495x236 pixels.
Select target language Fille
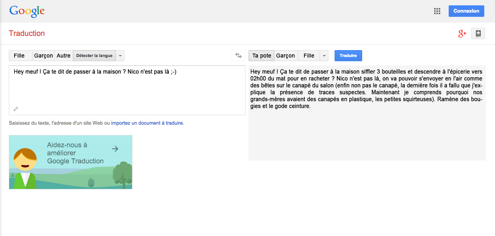309,56
